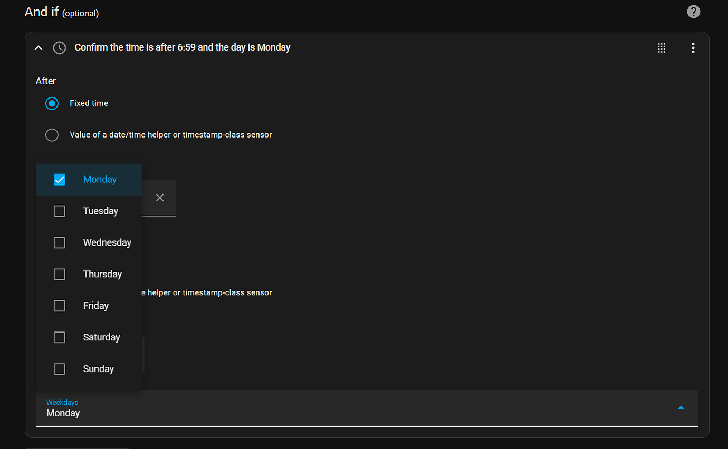Check the Thursday checkbox
Screen dimensions: 728x449
pyautogui.click(x=59, y=274)
